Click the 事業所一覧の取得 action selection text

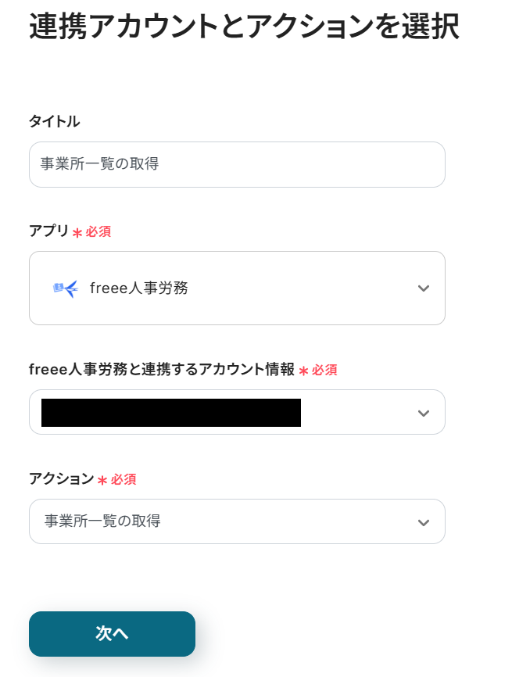tap(102, 521)
